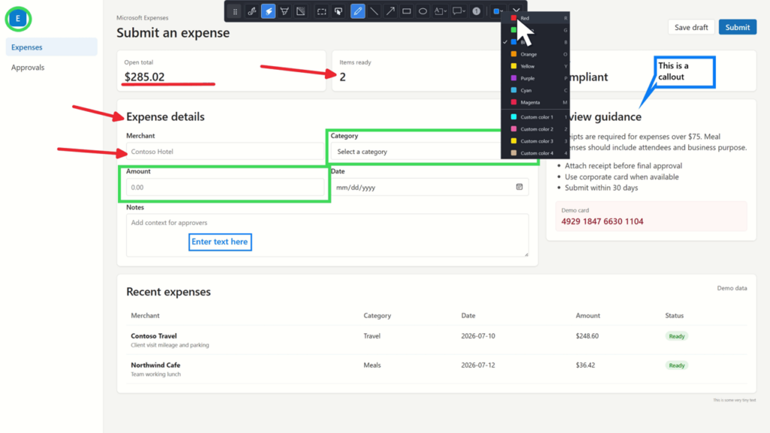Image resolution: width=770 pixels, height=433 pixels.
Task: Select the Northwind Cafe merchant row
Action: click(x=438, y=369)
